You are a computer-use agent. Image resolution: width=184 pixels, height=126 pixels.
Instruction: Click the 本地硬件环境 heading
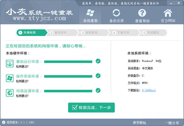point(17,53)
